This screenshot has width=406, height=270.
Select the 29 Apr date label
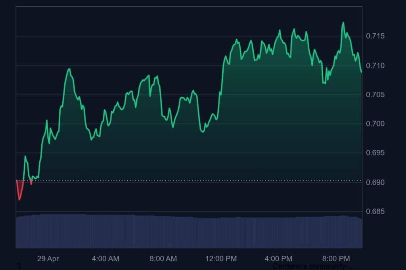(x=48, y=259)
